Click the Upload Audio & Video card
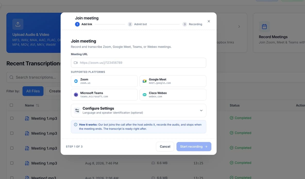The image size is (305, 179). [x=34, y=33]
